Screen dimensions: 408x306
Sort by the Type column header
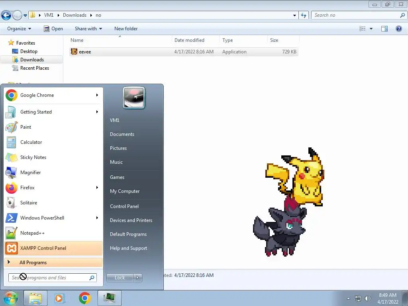pos(243,40)
